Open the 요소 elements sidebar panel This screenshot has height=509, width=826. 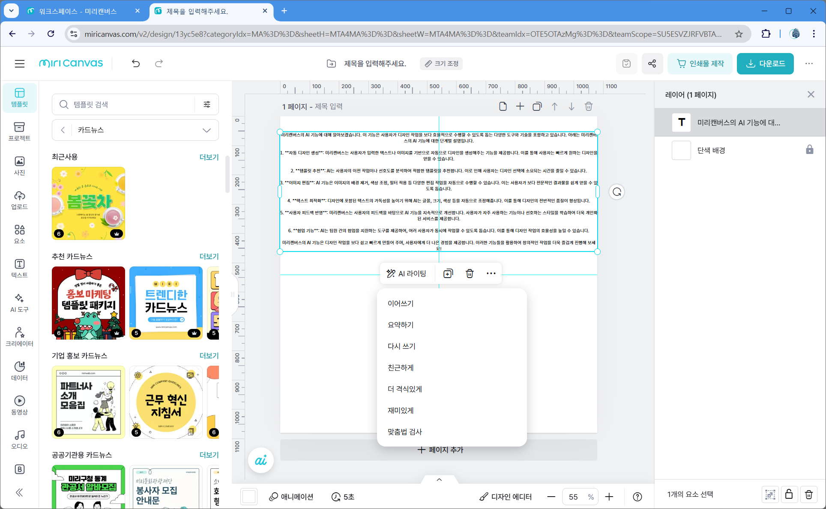pyautogui.click(x=19, y=234)
